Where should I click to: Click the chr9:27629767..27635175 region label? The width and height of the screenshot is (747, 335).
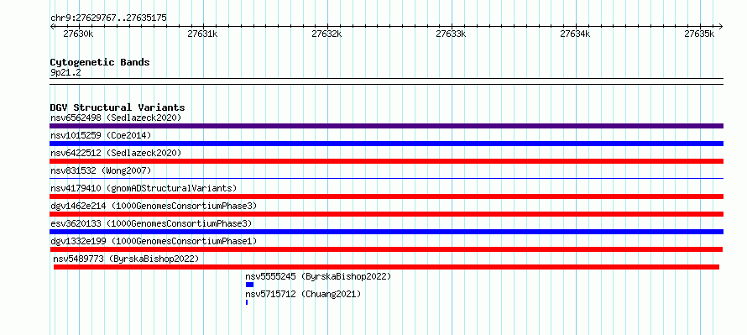[108, 18]
